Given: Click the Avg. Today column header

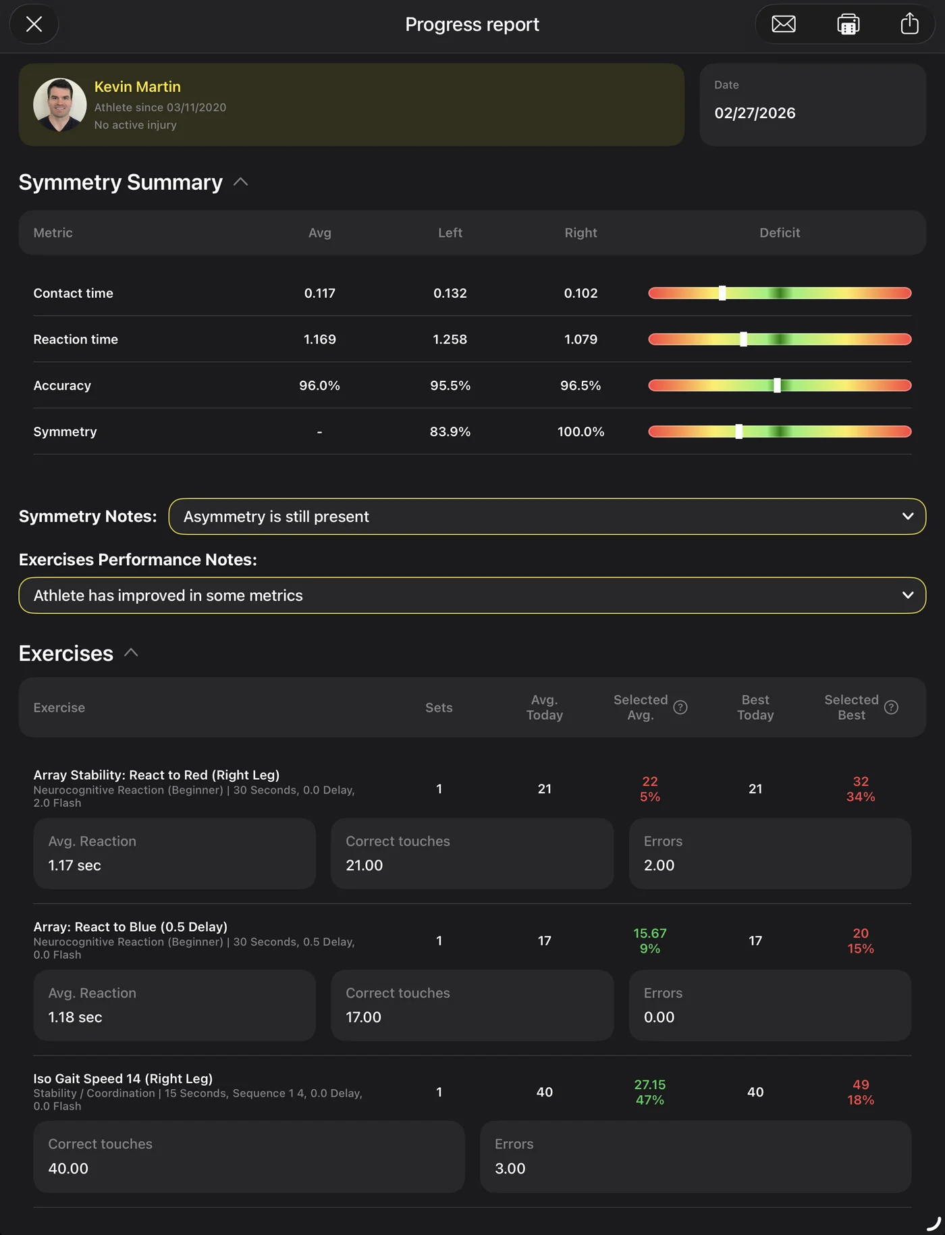Looking at the screenshot, I should (x=545, y=708).
